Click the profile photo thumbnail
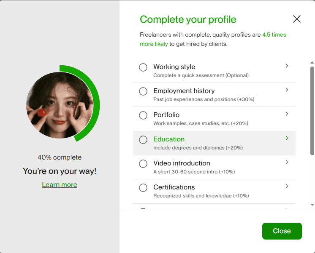 60,105
